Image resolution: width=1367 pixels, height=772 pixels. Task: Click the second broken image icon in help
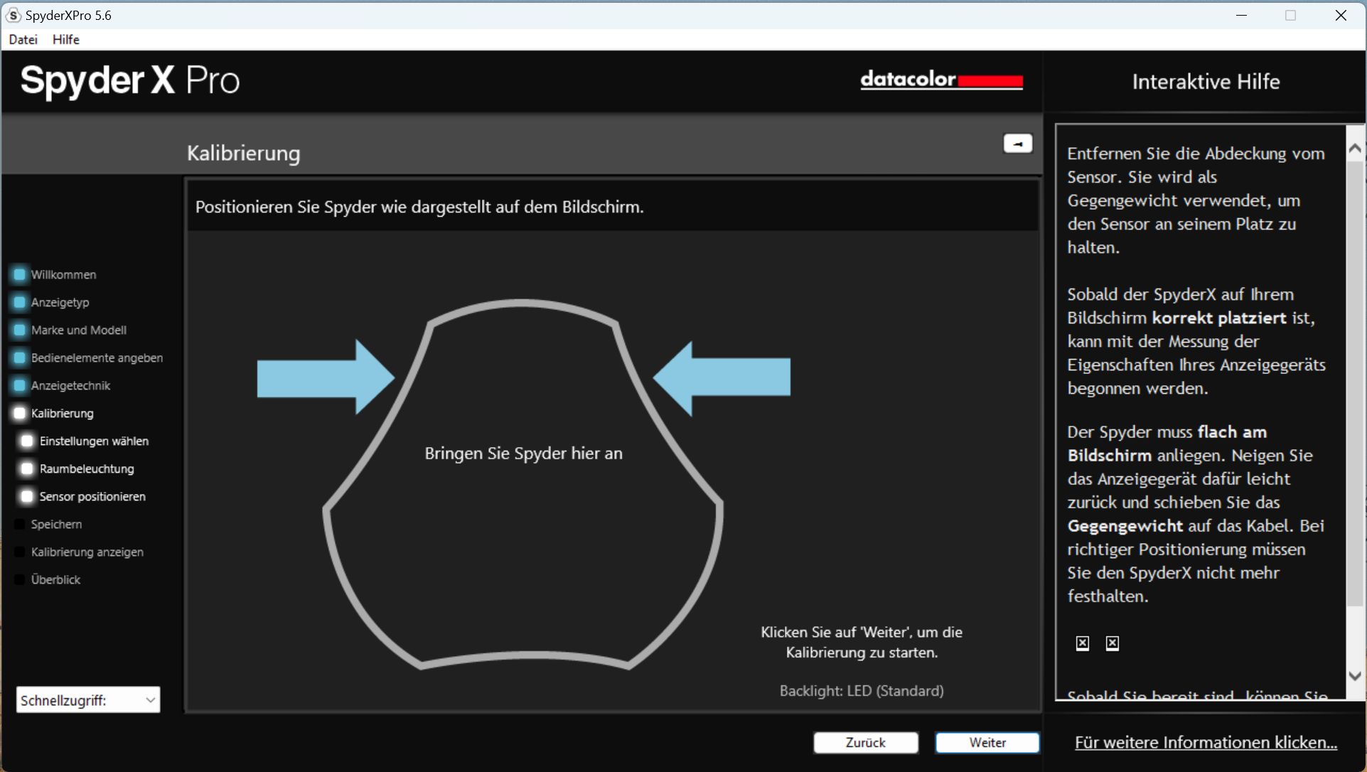(x=1113, y=643)
